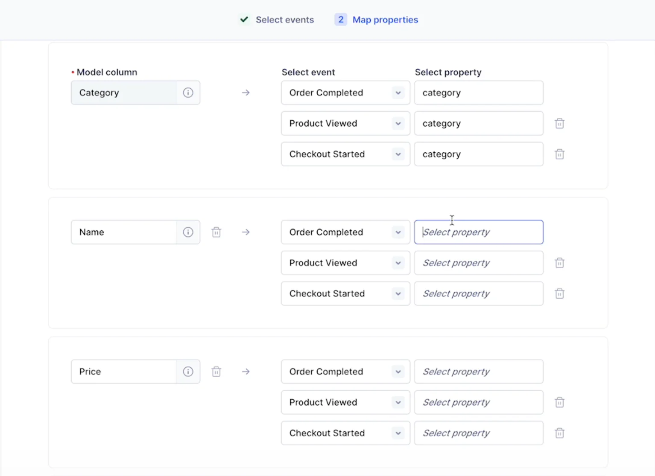
Task: Click the info icon beside the Name column
Action: point(188,232)
